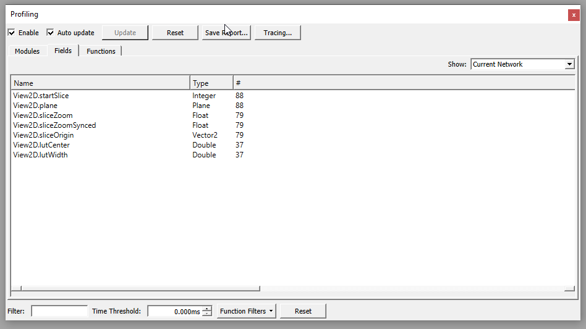Click the horizontal scrollbar under the table
Viewport: 586px width, 329px height.
click(x=140, y=288)
